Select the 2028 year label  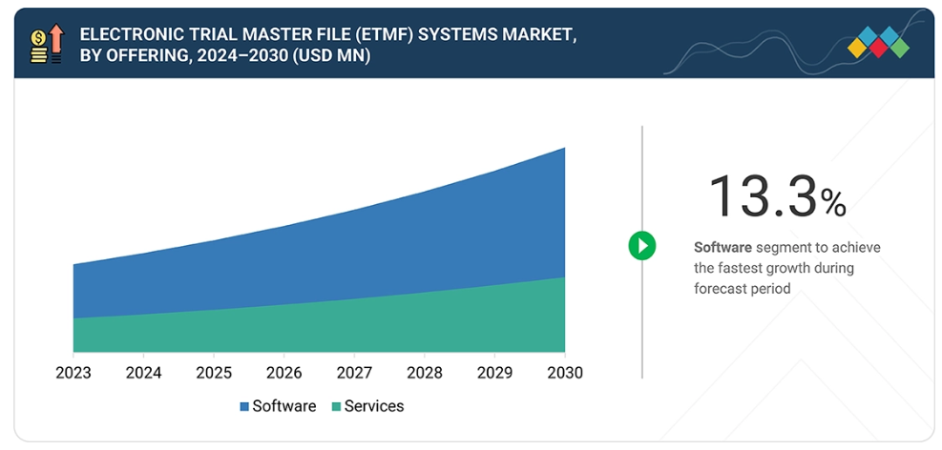425,373
